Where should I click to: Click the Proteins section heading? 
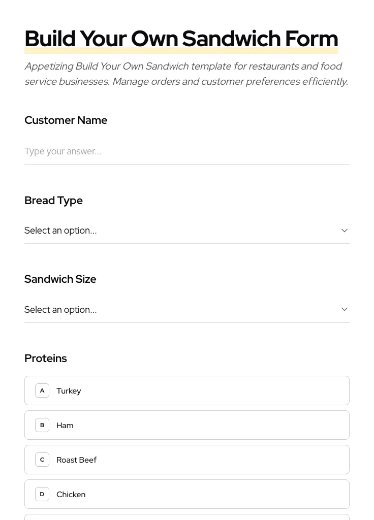pyautogui.click(x=46, y=358)
